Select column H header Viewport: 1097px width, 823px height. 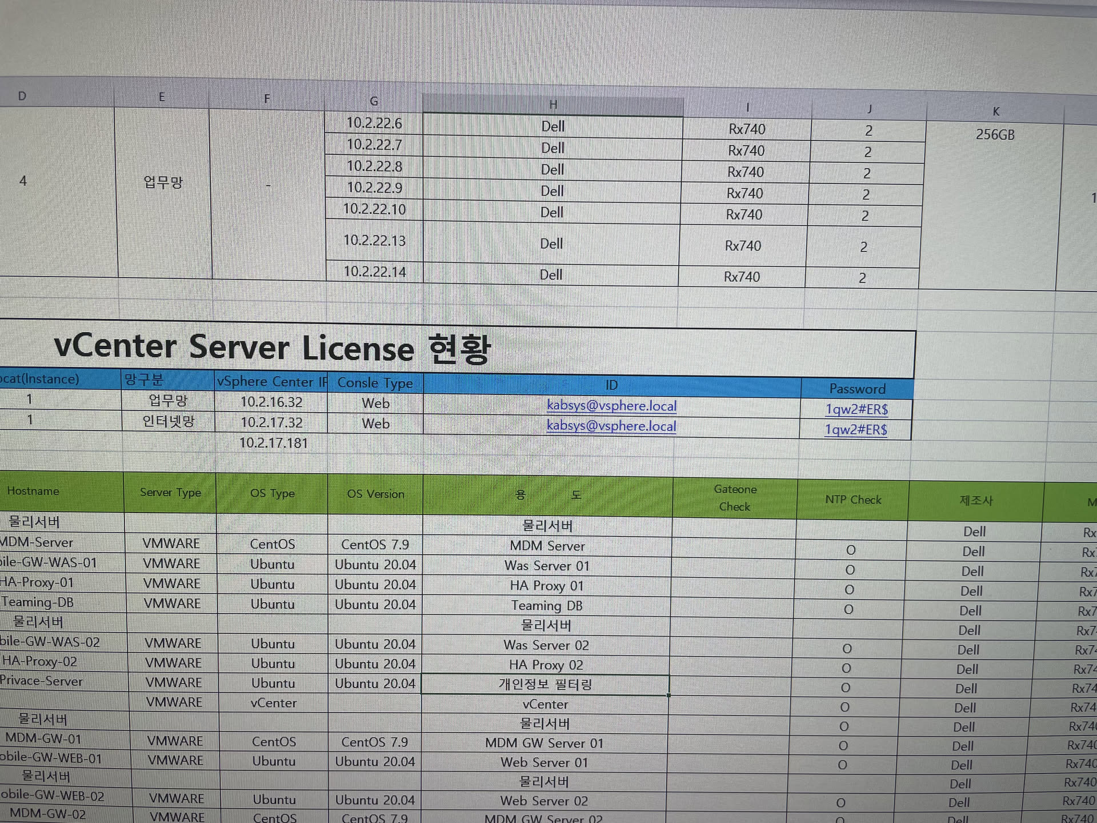click(552, 105)
